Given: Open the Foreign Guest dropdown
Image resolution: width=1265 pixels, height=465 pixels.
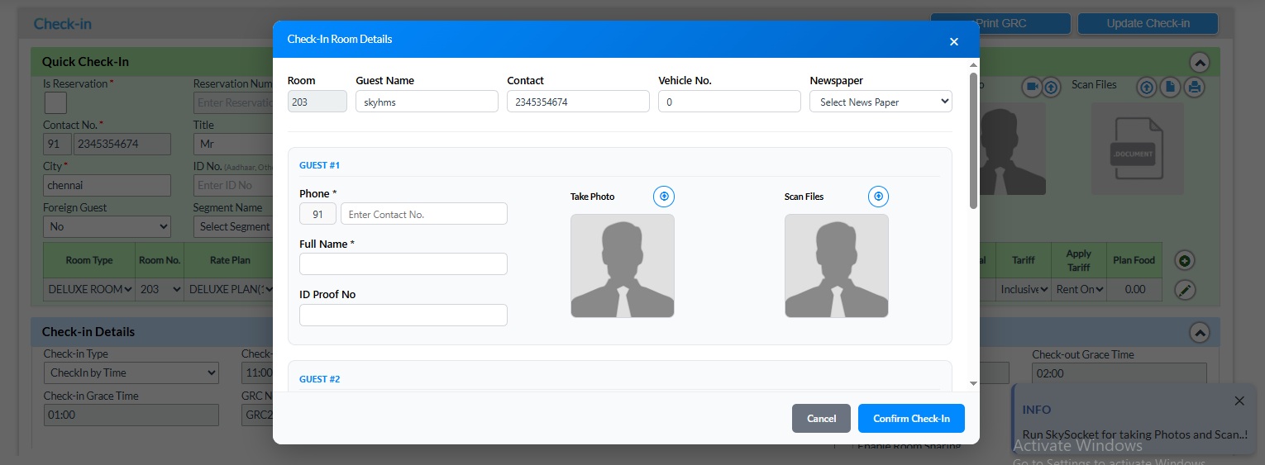Looking at the screenshot, I should (107, 226).
